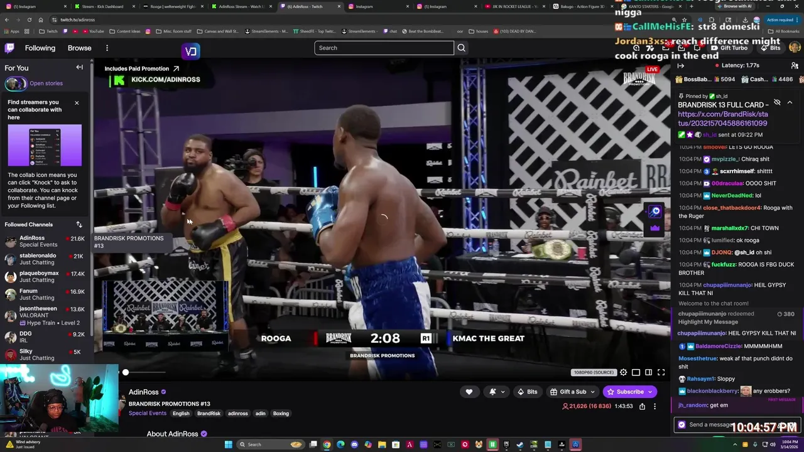Toggle the chat side panel from the player
Viewport: 804px width, 452px height.
click(648, 372)
